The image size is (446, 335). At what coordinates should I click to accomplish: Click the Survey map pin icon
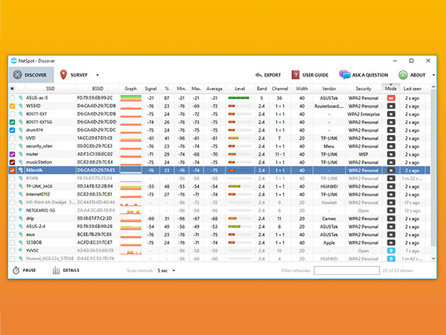point(64,74)
